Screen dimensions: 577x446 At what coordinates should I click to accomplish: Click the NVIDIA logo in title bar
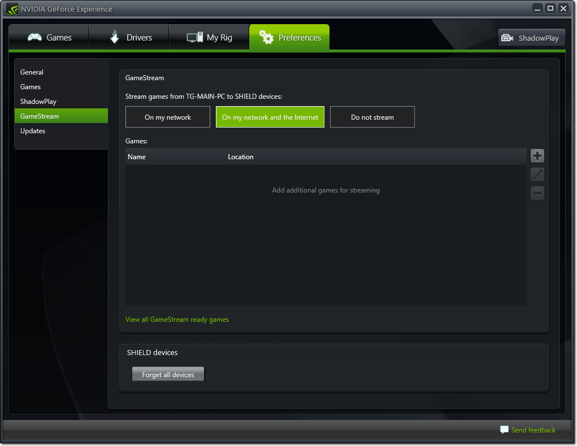pyautogui.click(x=12, y=9)
